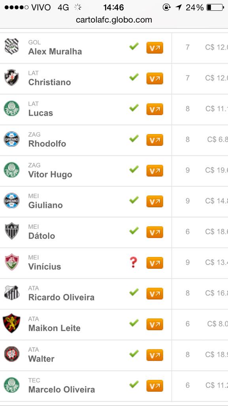
Task: Click the orange sell button for Vitor Hugo
Action: pyautogui.click(x=155, y=170)
